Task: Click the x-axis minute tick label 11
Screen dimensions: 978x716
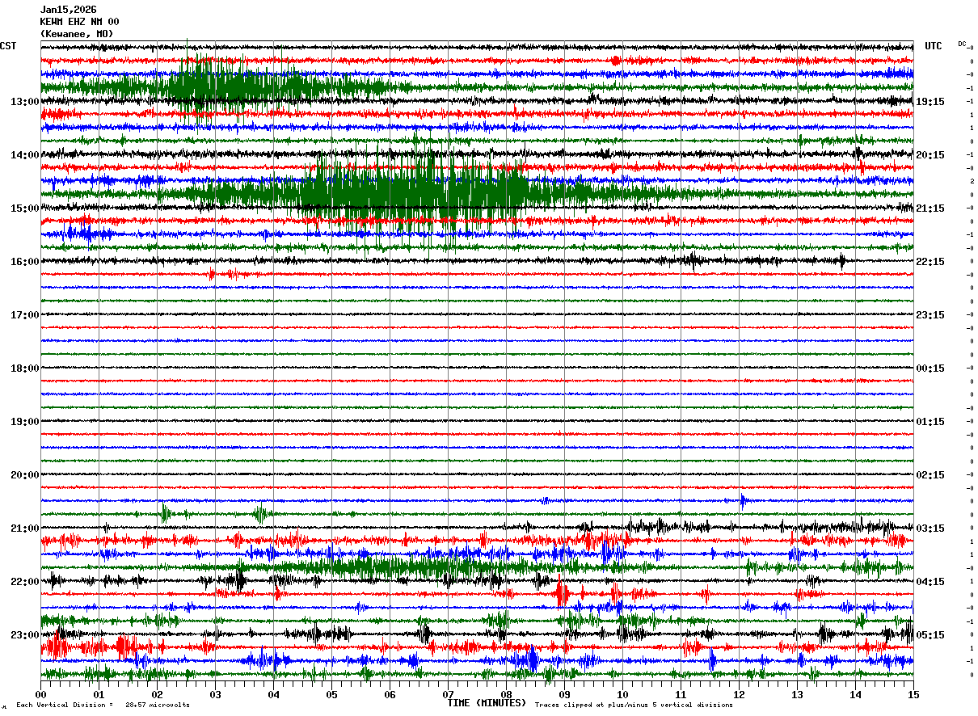Action: click(x=681, y=694)
